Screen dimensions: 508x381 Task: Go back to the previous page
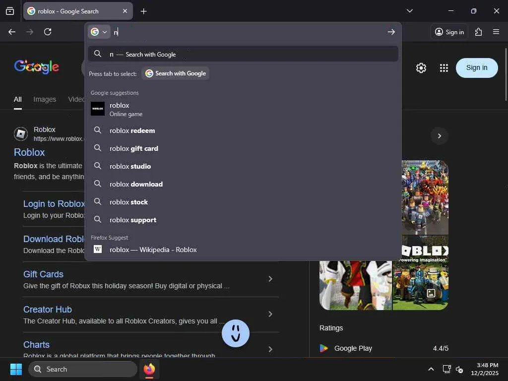(12, 32)
